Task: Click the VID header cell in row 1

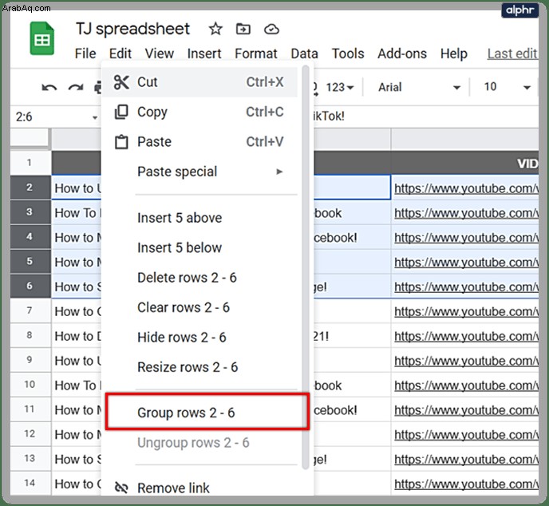Action: 464,163
